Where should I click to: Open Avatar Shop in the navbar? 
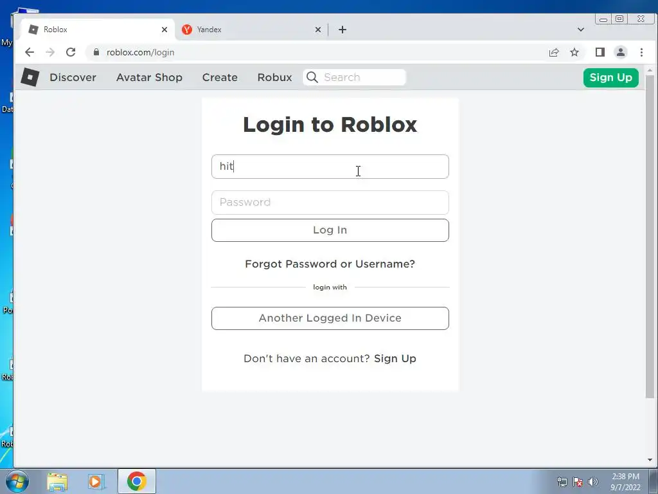coord(149,77)
